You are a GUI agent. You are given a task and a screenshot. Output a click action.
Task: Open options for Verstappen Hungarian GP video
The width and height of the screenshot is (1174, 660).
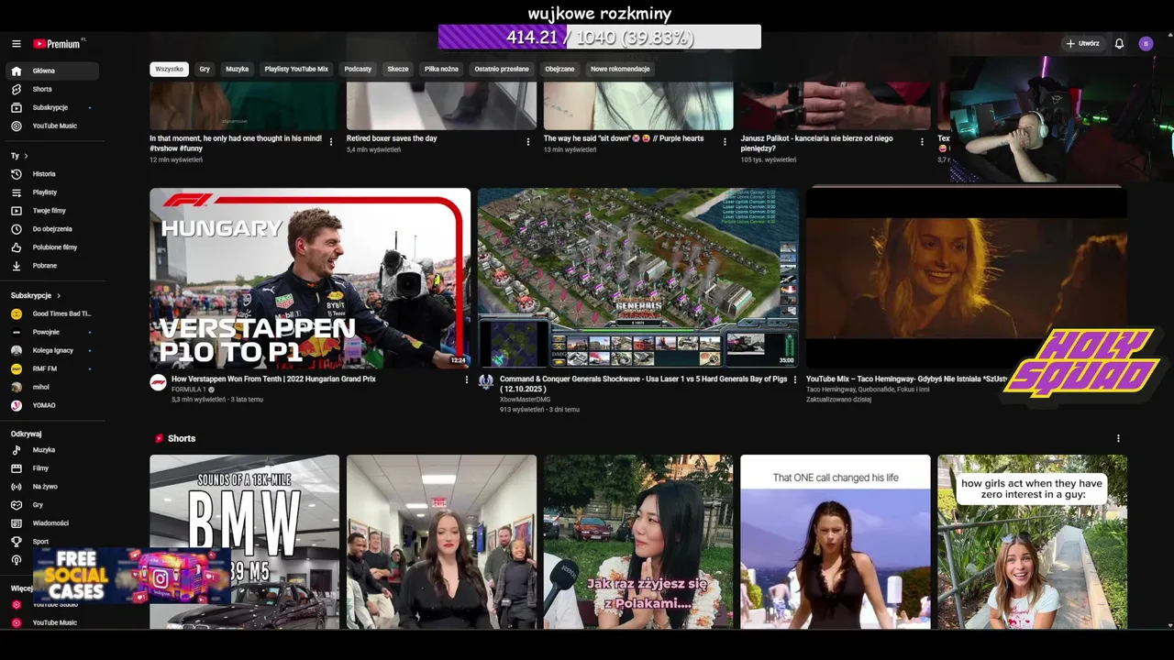[466, 379]
